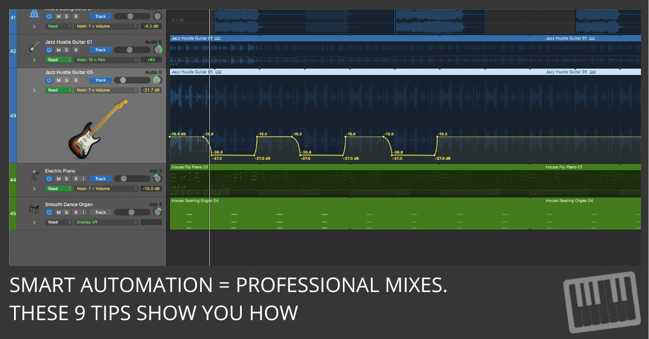Record-enable the Jazz Hustle Guitar 05 track
Image resolution: width=649 pixels, height=339 pixels.
(x=76, y=80)
